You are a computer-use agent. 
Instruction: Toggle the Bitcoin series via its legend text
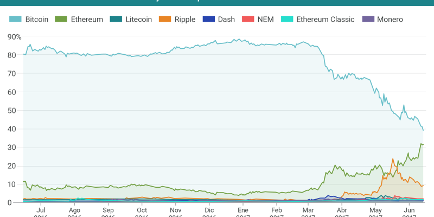point(37,20)
